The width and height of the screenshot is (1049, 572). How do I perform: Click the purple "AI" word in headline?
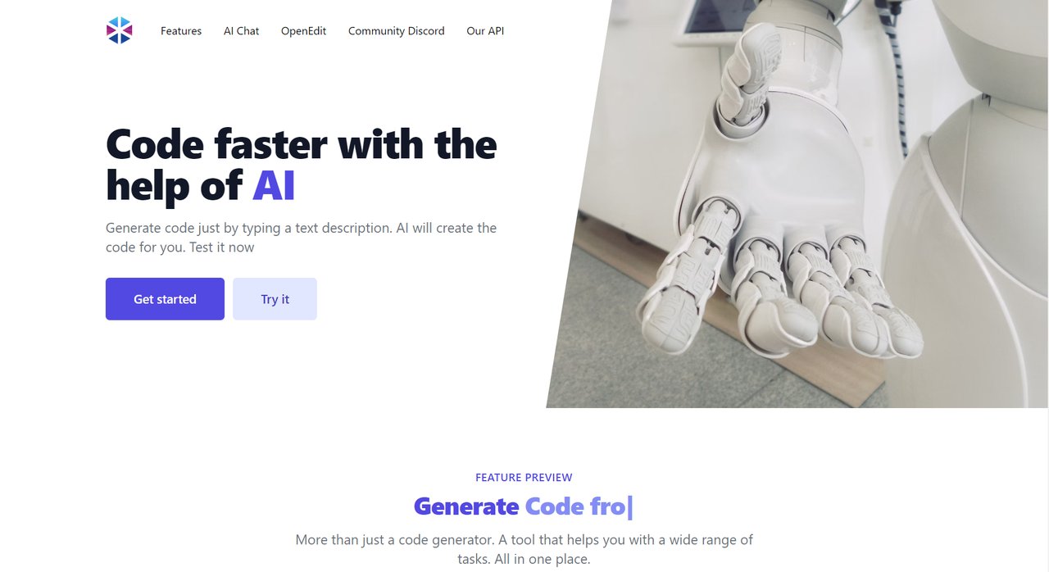[x=274, y=186]
